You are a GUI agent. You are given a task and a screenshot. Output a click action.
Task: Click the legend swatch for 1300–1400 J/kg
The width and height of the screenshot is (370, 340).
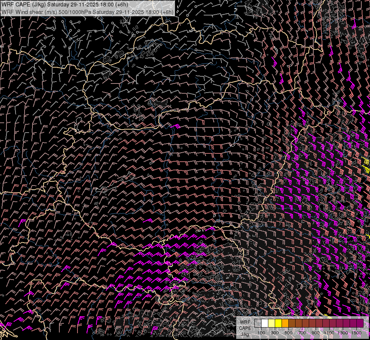(347, 323)
